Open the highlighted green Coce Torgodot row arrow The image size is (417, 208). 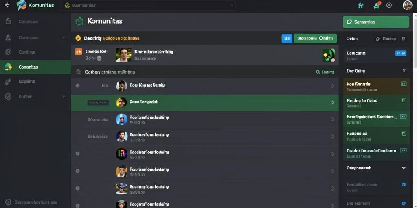pyautogui.click(x=332, y=102)
